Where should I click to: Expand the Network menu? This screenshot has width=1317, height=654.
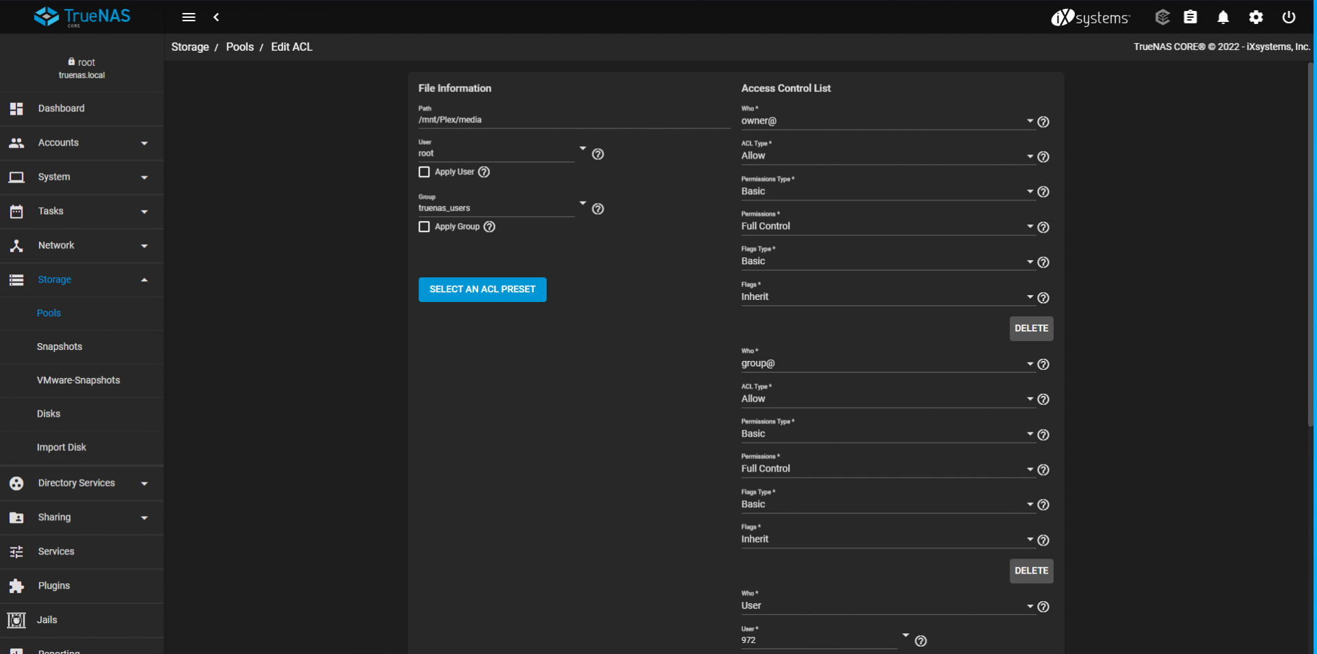tap(82, 246)
